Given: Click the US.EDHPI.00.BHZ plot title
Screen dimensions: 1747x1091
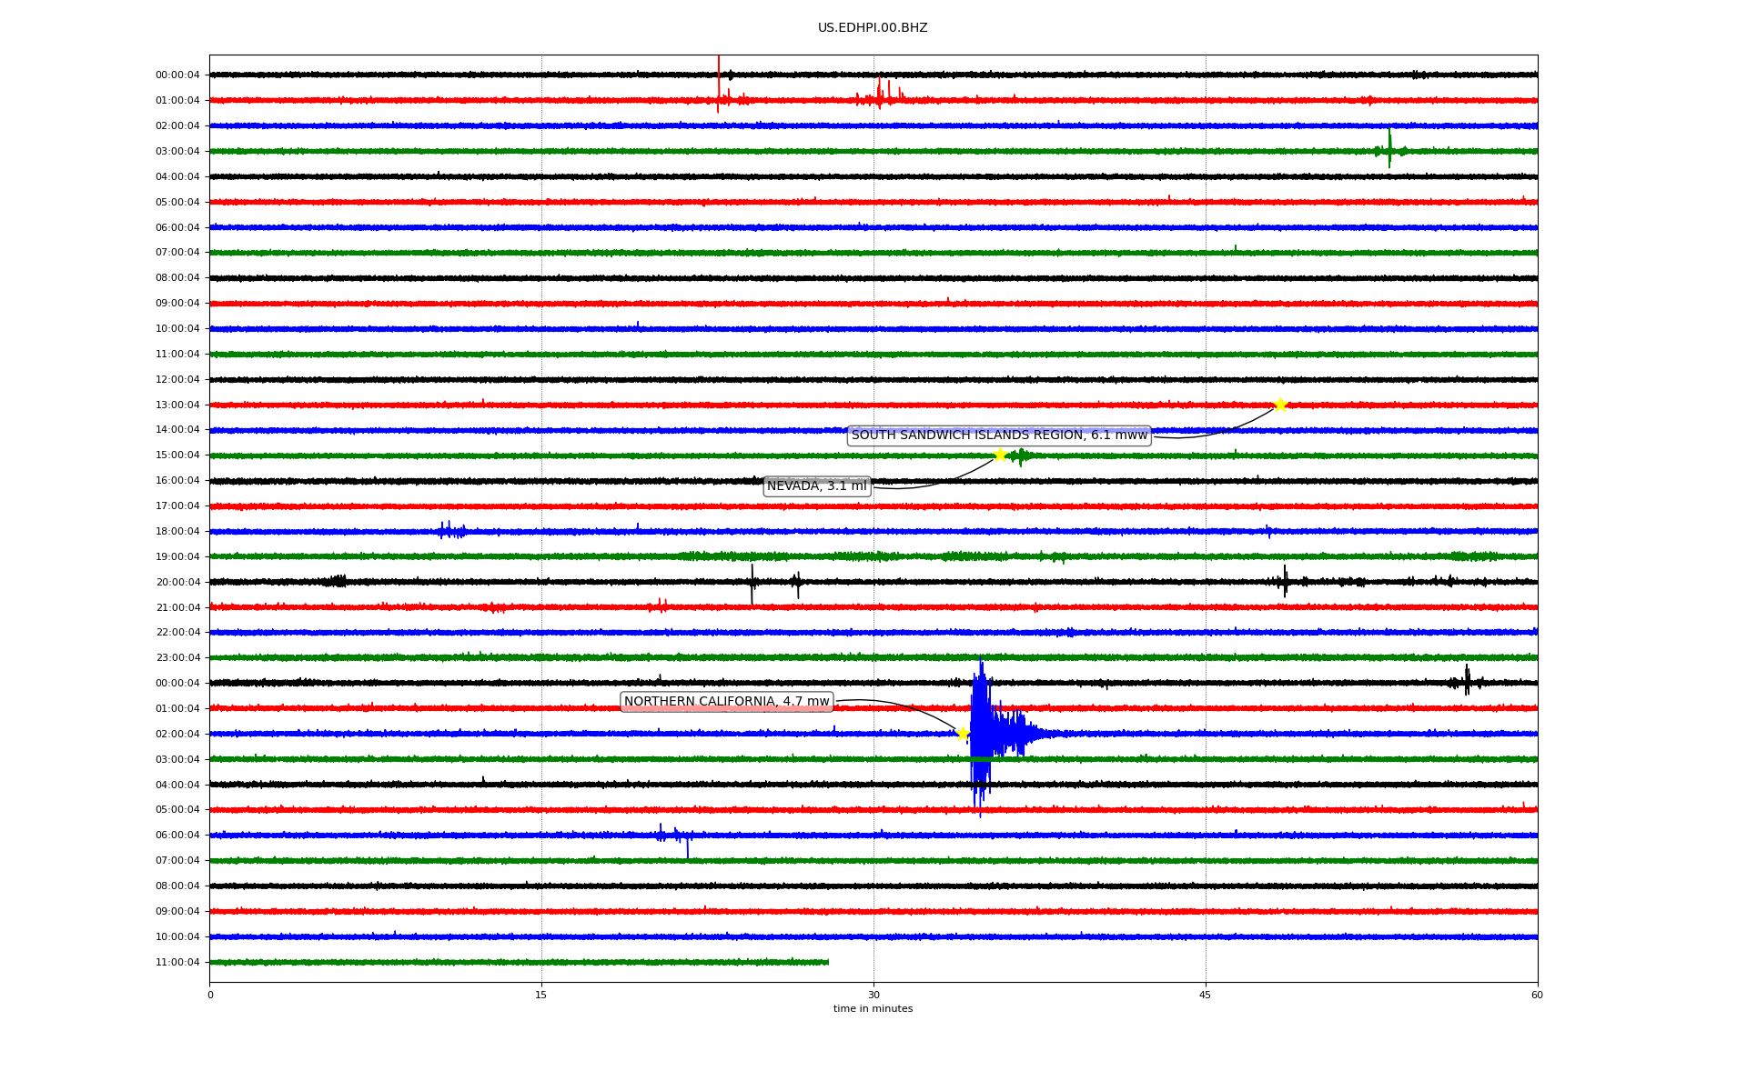Looking at the screenshot, I should point(873,28).
